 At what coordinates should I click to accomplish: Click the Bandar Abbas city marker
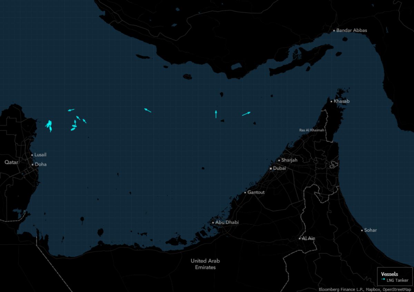[334, 31]
